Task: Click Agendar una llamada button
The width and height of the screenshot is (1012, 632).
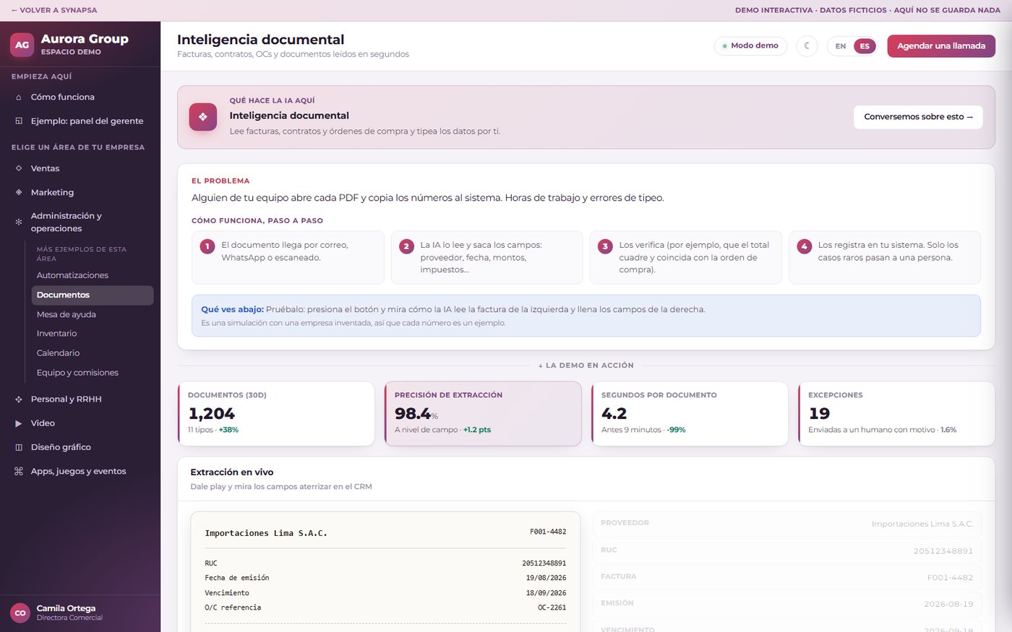Action: point(941,46)
